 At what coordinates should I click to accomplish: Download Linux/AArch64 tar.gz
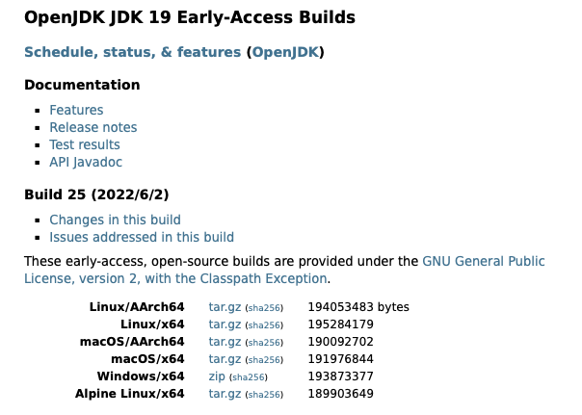click(x=225, y=307)
